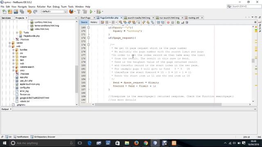Click the editor horizontal scrollbar

click(x=158, y=105)
